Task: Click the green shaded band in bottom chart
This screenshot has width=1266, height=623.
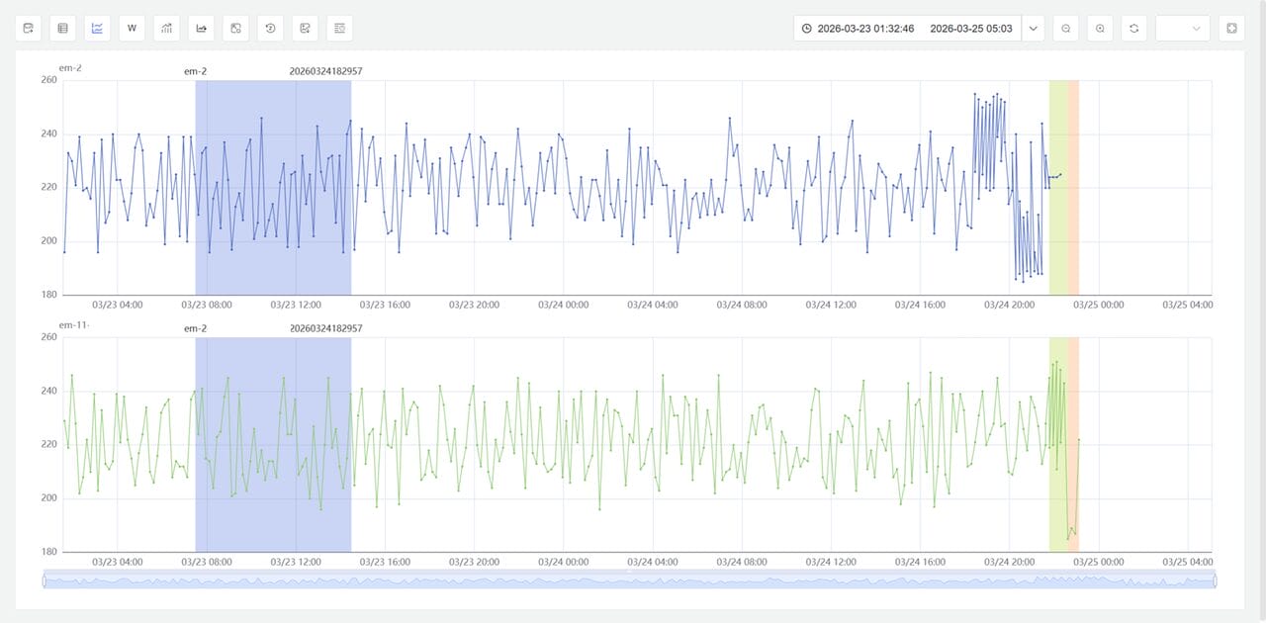Action: [x=1058, y=445]
